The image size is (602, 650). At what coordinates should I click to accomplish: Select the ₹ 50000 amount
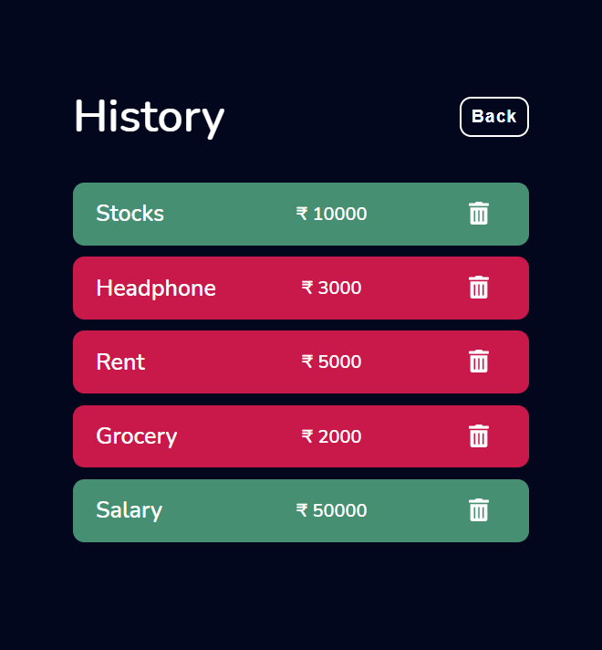pos(331,510)
